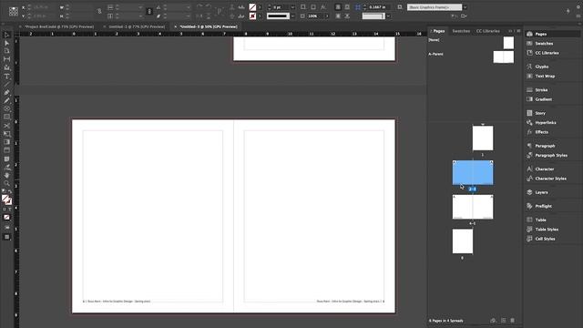Open the Text Wrap panel from dock
The image size is (583, 328).
[545, 76]
